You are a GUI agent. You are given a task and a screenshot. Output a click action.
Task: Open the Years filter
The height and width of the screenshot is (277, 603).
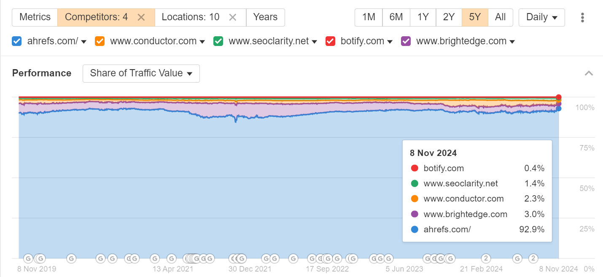click(265, 17)
